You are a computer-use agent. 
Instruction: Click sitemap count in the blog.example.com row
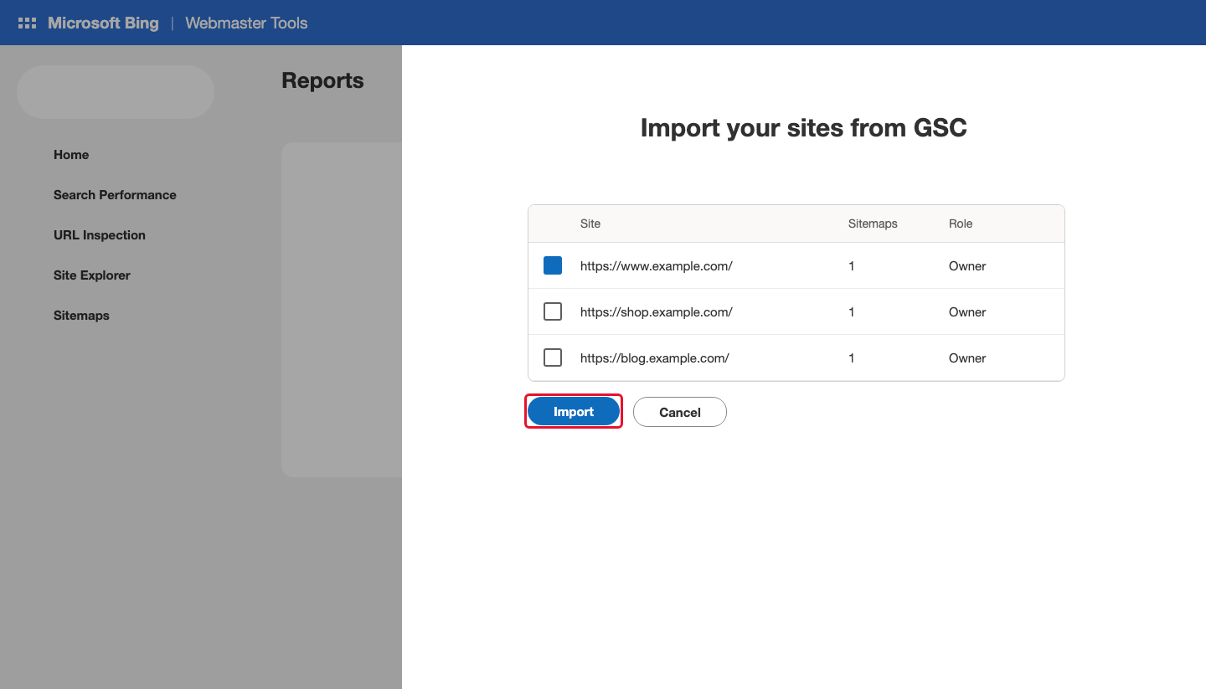point(852,358)
